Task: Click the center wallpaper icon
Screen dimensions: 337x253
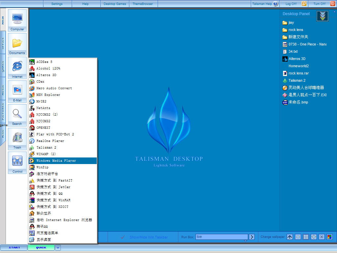Action: [x=298, y=237]
